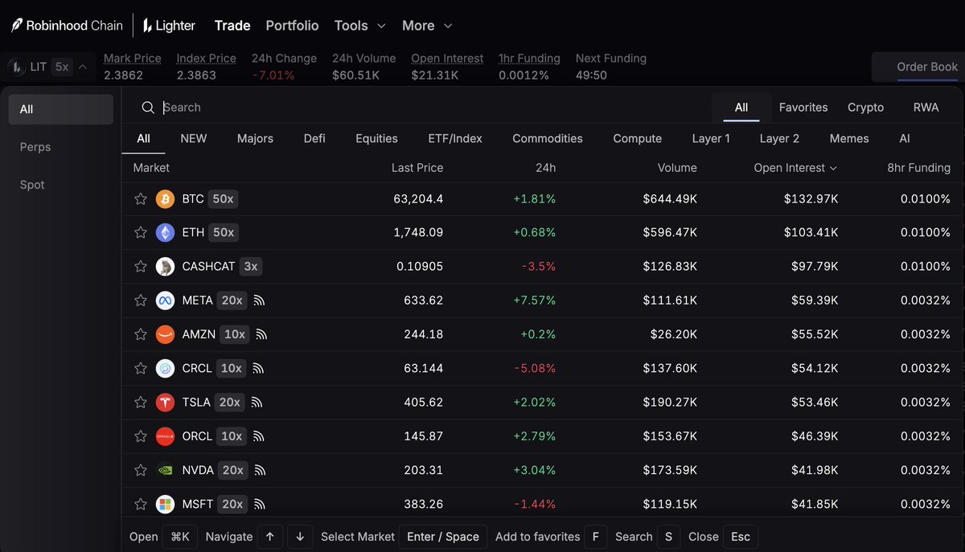Click the navigate up arrow key

pyautogui.click(x=270, y=537)
